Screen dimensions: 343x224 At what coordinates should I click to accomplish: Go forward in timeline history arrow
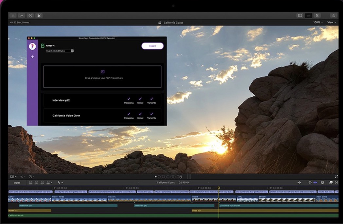point(208,183)
